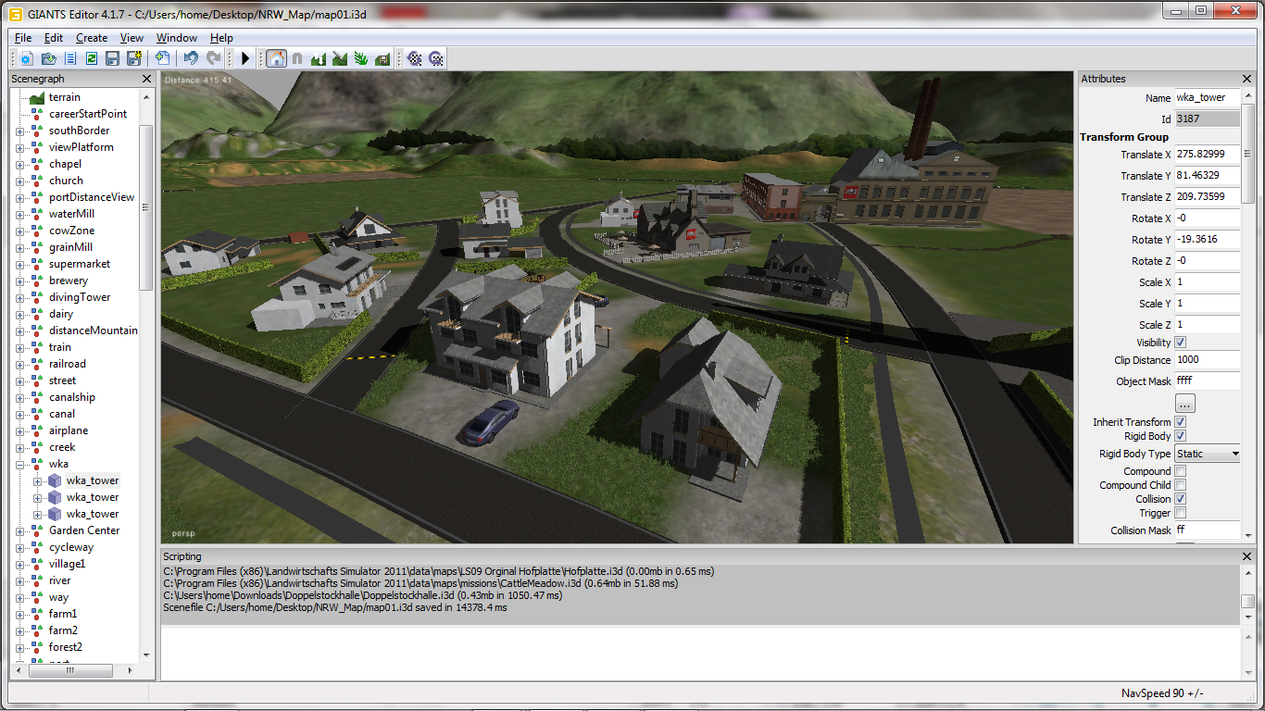Click the careerStartPoint node icon
Screen dimensions: 1265x711
37,114
